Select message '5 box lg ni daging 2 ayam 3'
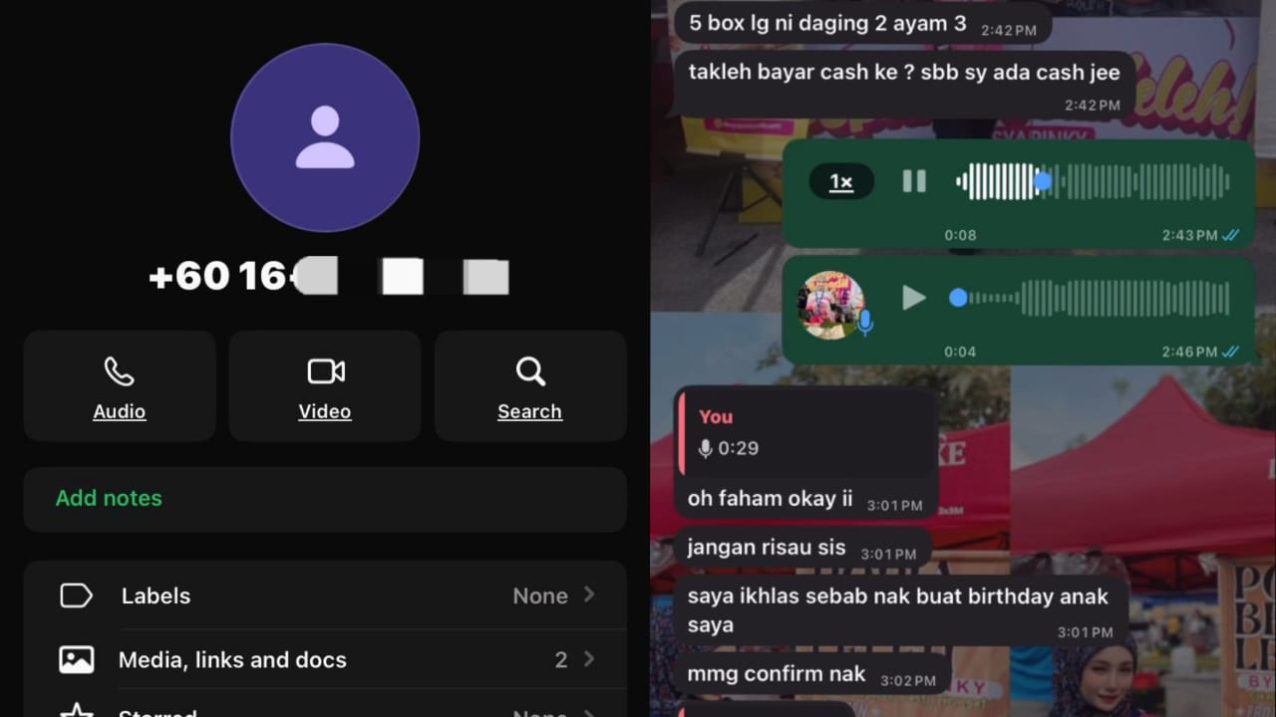The height and width of the screenshot is (717, 1276). (863, 24)
